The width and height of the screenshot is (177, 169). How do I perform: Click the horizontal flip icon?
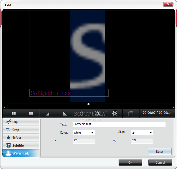click(x=98, y=113)
